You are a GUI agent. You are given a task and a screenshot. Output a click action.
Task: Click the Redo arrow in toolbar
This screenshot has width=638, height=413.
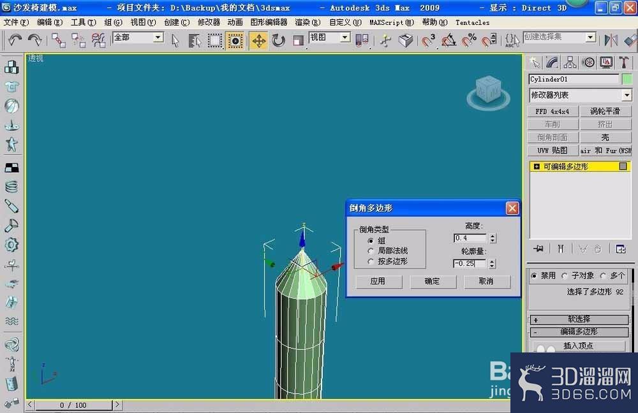(x=35, y=40)
